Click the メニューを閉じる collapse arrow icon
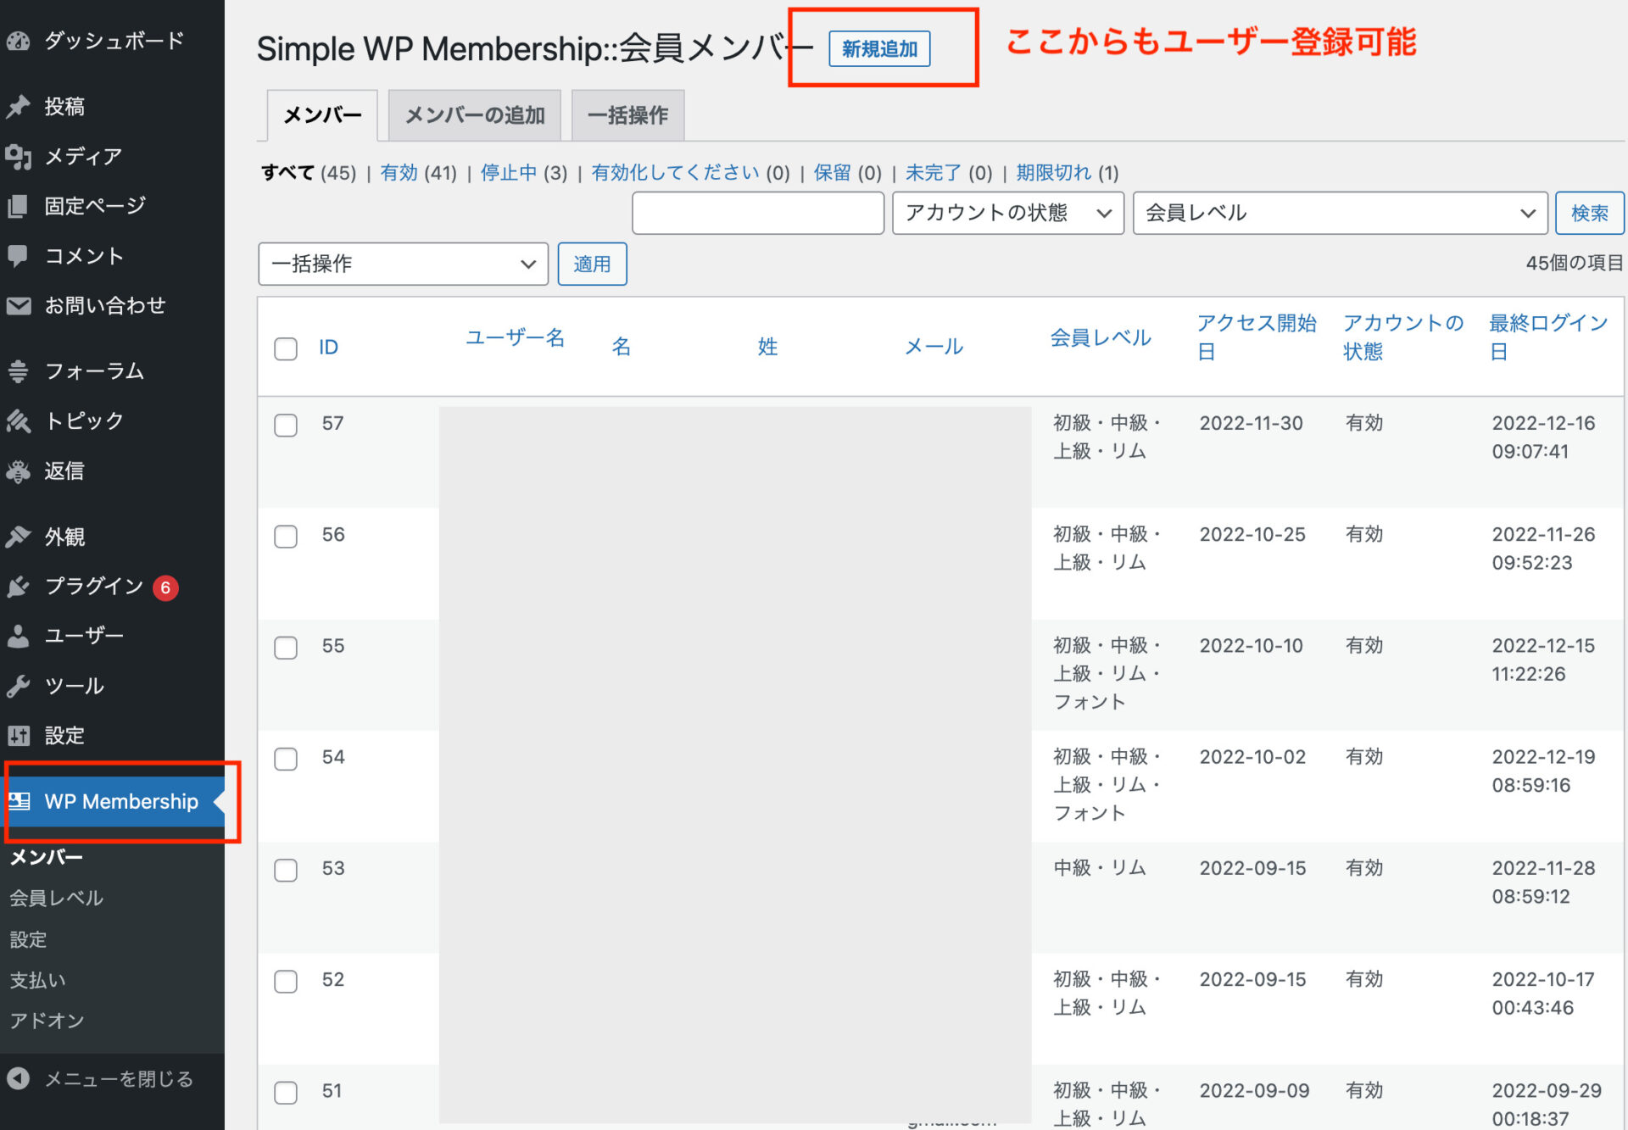 click(19, 1078)
